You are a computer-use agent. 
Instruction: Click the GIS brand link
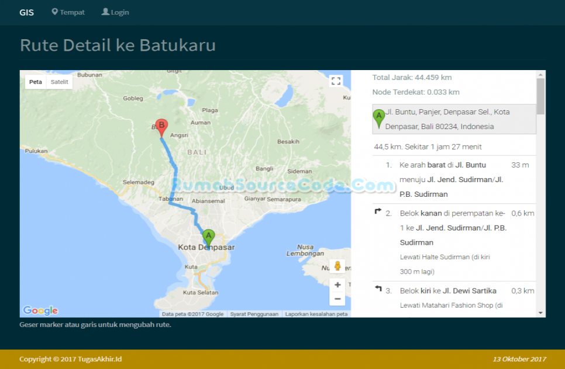[26, 12]
